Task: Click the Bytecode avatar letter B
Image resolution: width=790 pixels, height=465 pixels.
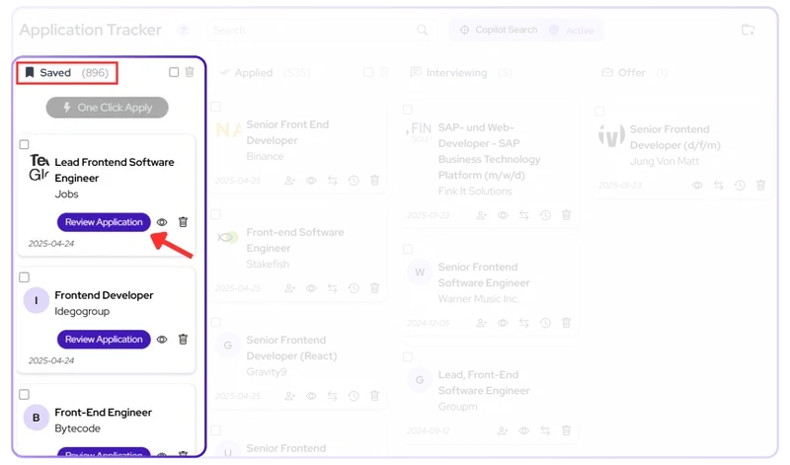Action: click(37, 418)
